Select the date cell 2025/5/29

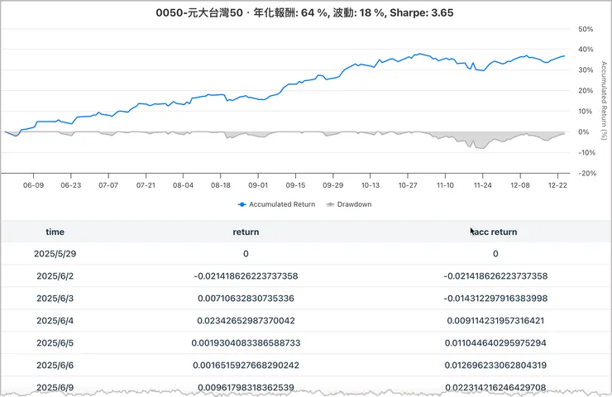pos(55,254)
